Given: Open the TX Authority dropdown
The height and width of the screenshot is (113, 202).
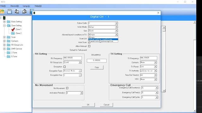Looking at the screenshot, I should point(155,71).
